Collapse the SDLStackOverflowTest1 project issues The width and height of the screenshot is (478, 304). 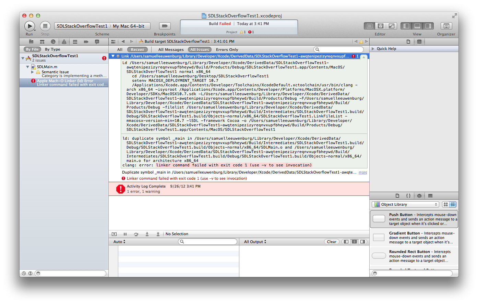coord(23,58)
